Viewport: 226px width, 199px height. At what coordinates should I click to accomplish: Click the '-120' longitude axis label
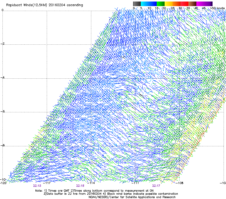3,183
